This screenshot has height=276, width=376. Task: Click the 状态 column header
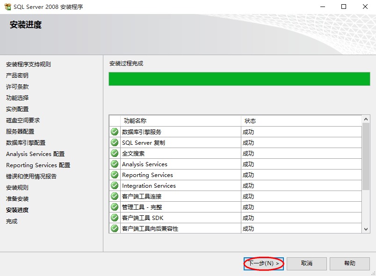pyautogui.click(x=302, y=121)
